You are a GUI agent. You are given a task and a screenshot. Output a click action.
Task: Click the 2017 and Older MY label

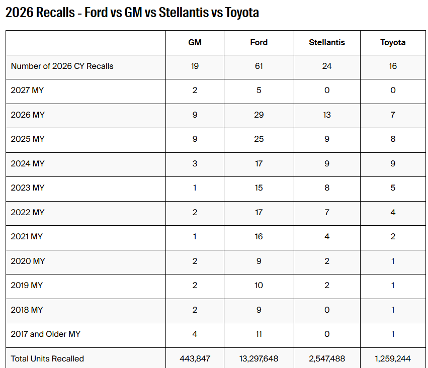tap(46, 334)
